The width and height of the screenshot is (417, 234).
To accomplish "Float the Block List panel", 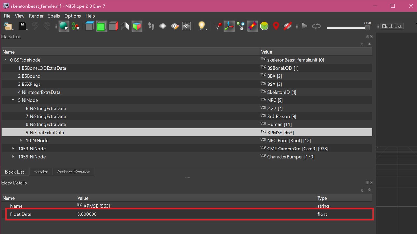I will (367, 37).
